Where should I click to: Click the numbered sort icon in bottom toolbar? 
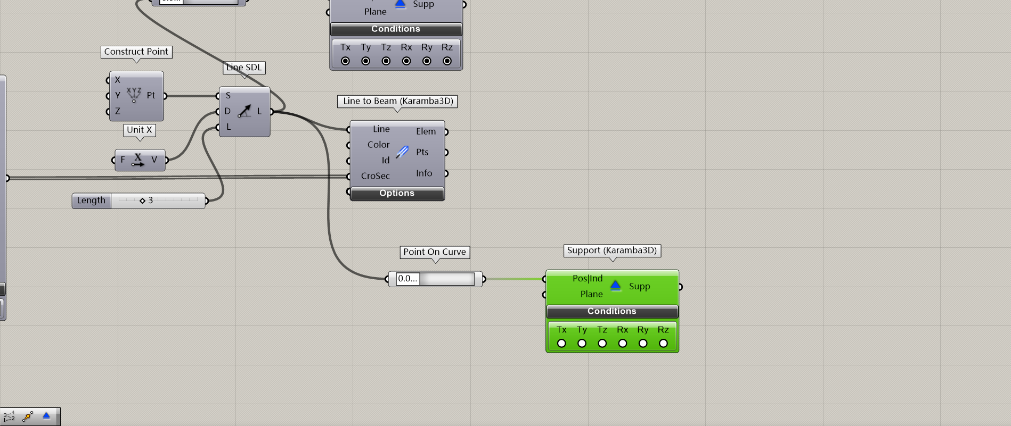click(9, 416)
